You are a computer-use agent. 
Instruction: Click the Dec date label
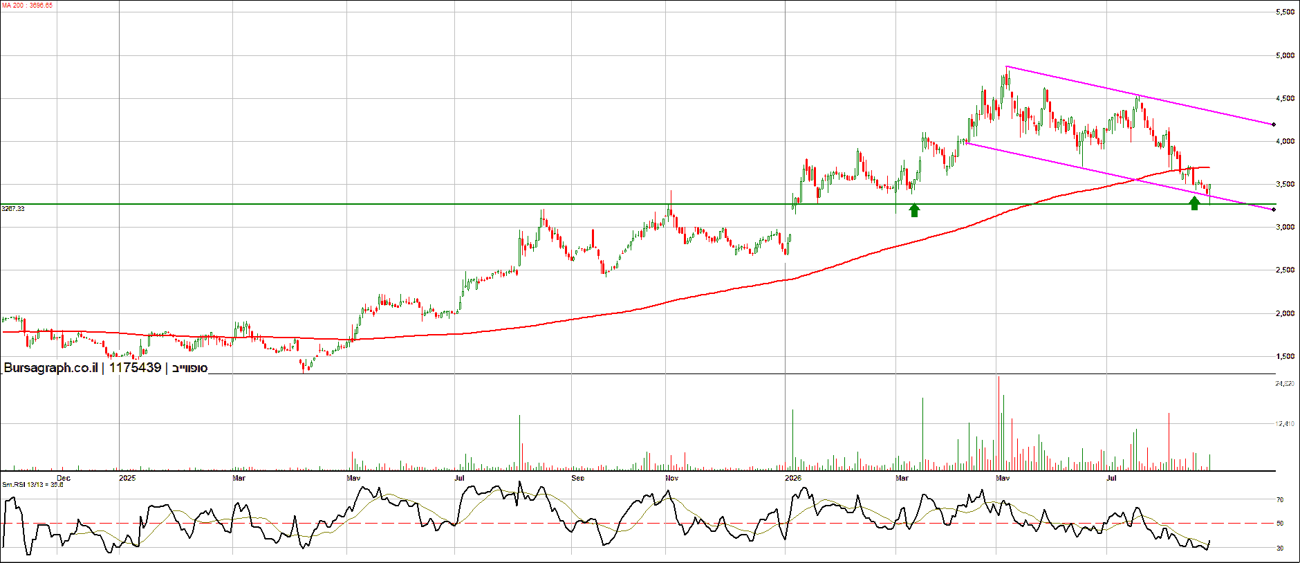tap(64, 478)
